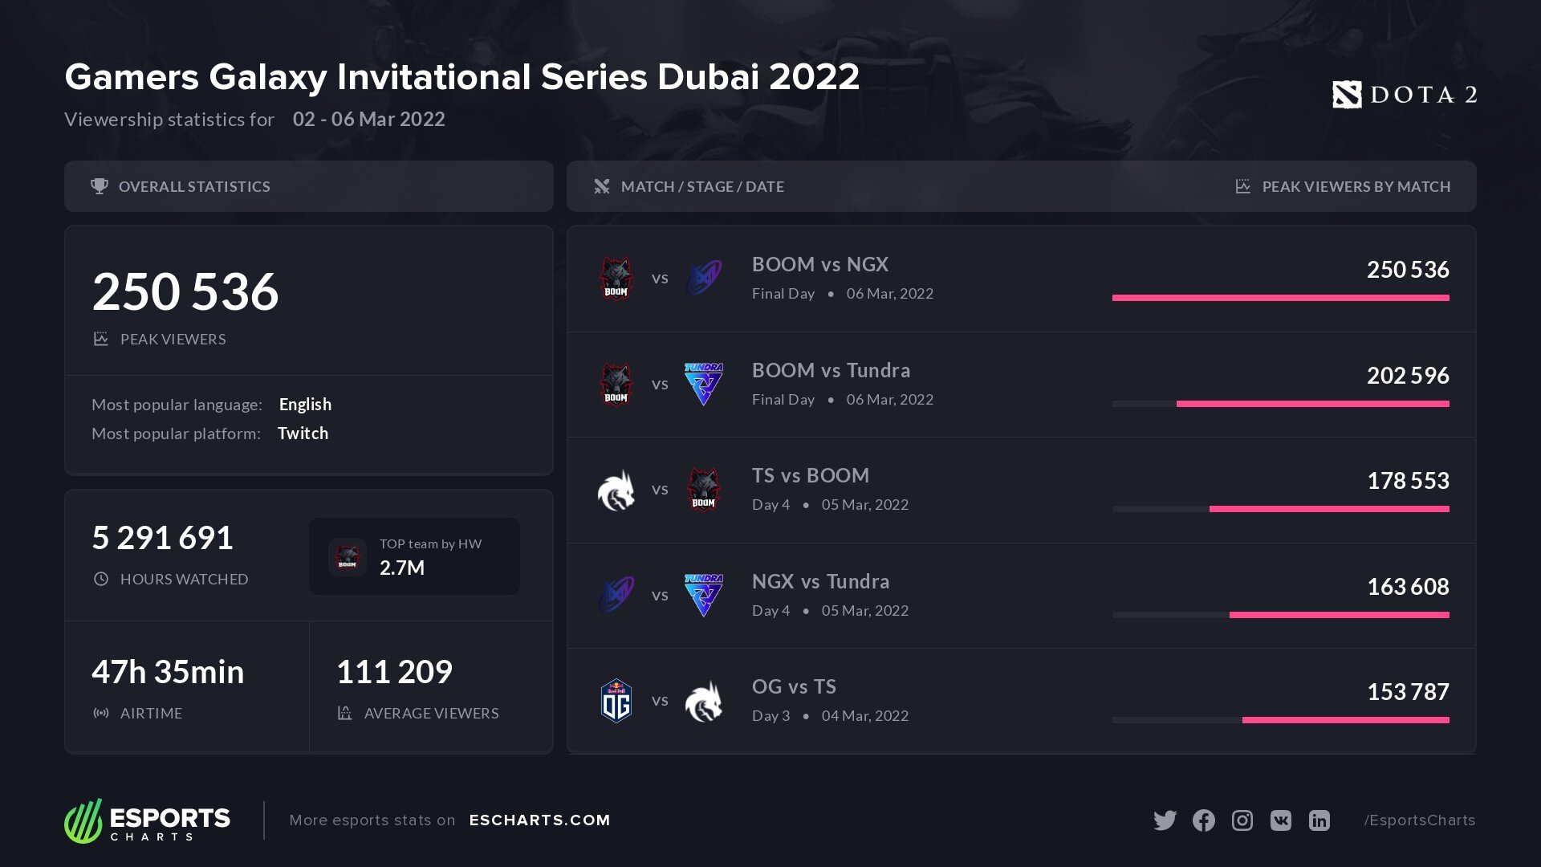Click the airtime broadcast icon
The image size is (1541, 867).
click(x=101, y=713)
